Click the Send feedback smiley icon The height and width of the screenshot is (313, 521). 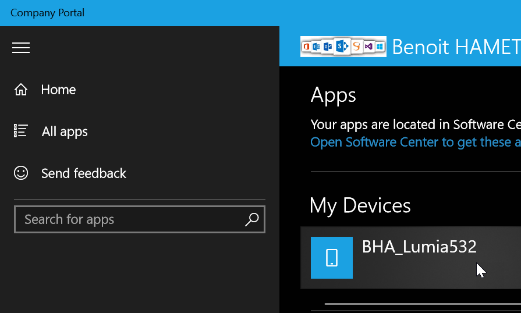(x=21, y=173)
